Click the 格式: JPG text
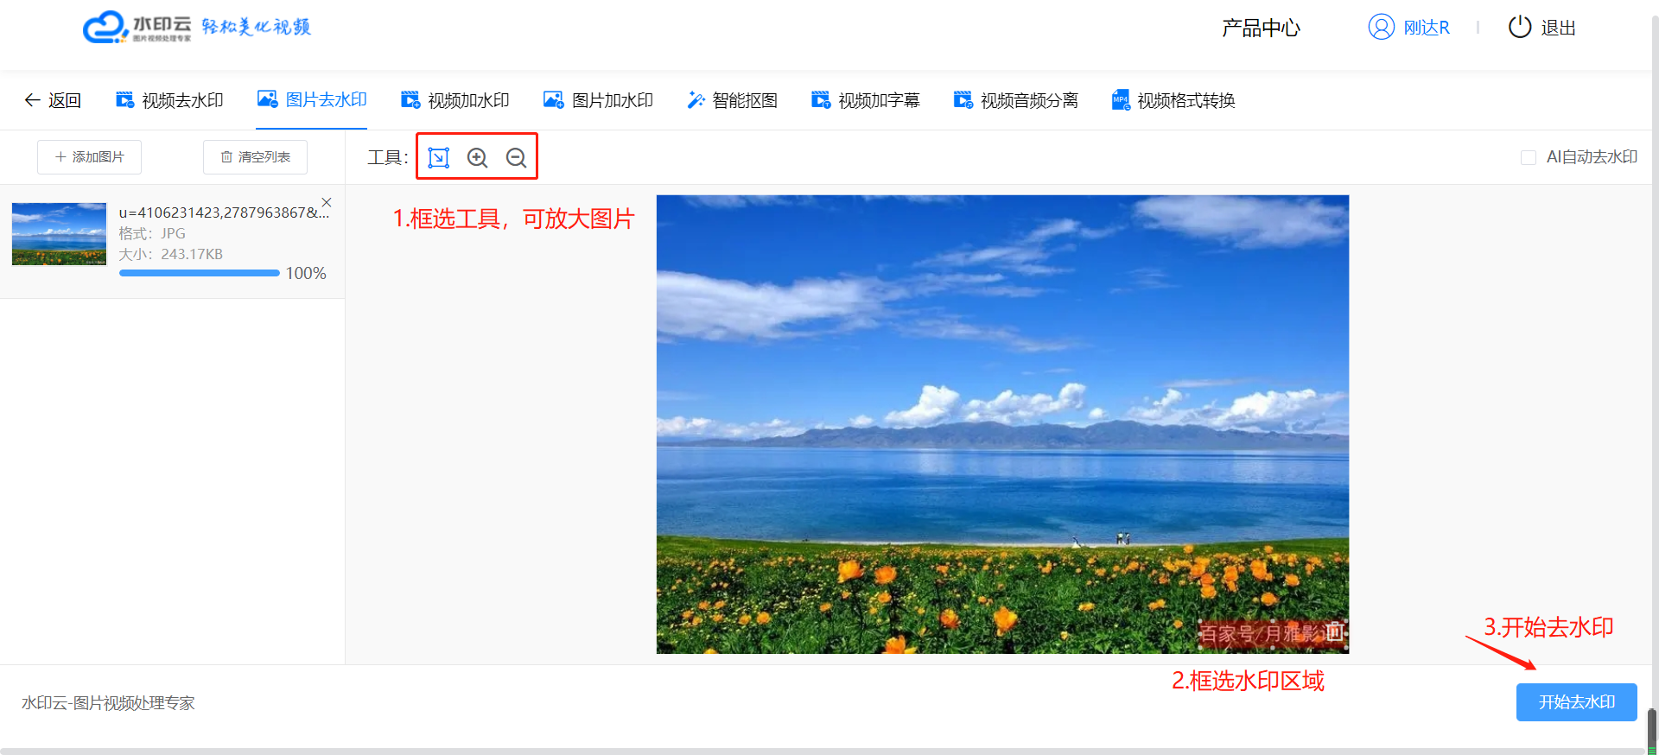Image resolution: width=1659 pixels, height=755 pixels. (x=152, y=233)
